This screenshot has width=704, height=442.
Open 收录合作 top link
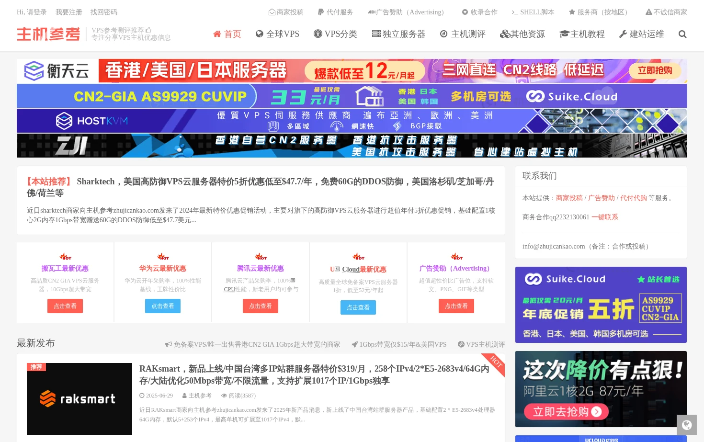tap(479, 12)
